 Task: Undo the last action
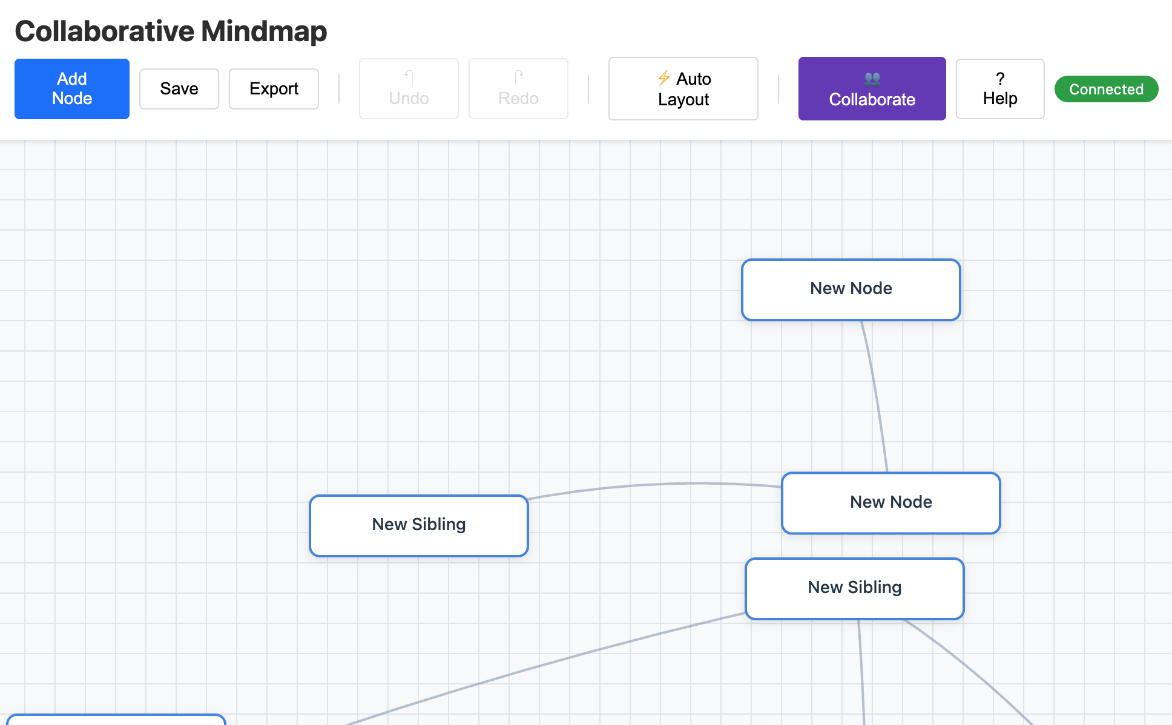(409, 89)
